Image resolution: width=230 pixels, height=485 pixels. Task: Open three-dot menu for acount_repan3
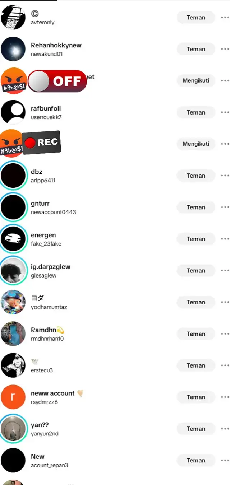(x=225, y=460)
